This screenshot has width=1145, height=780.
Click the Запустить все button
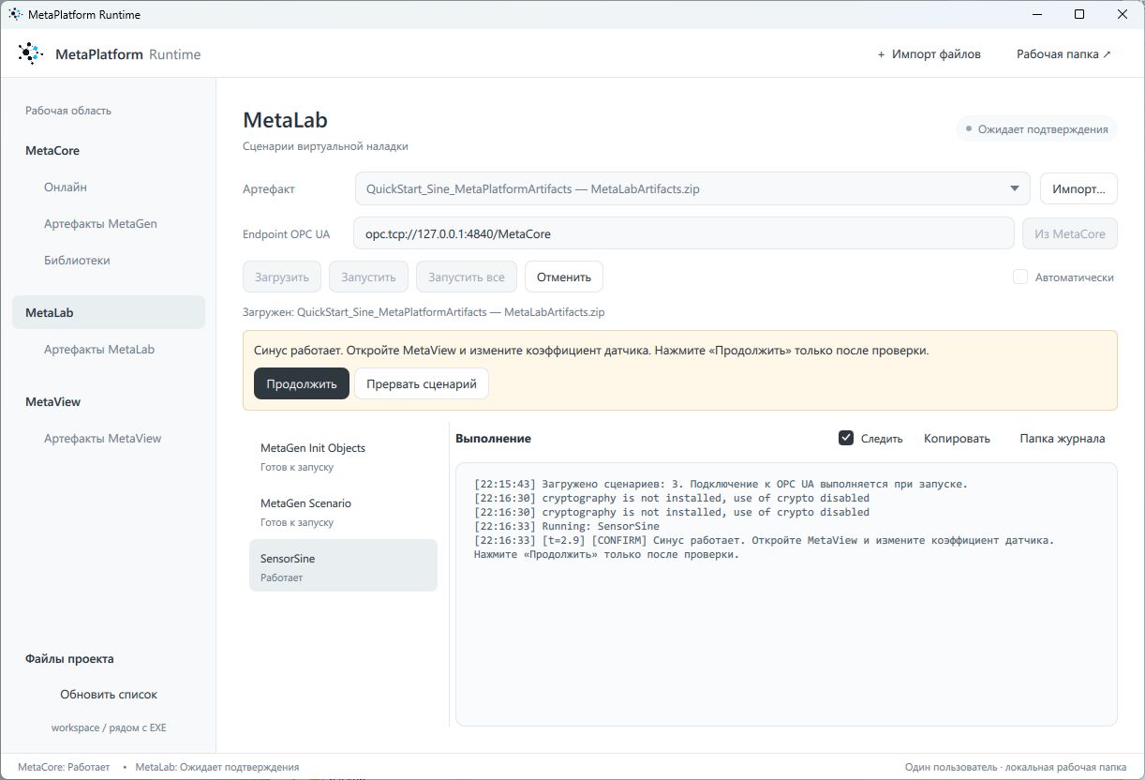pyautogui.click(x=467, y=277)
